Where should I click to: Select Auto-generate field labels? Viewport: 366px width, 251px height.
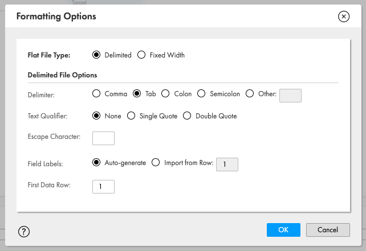(96, 162)
